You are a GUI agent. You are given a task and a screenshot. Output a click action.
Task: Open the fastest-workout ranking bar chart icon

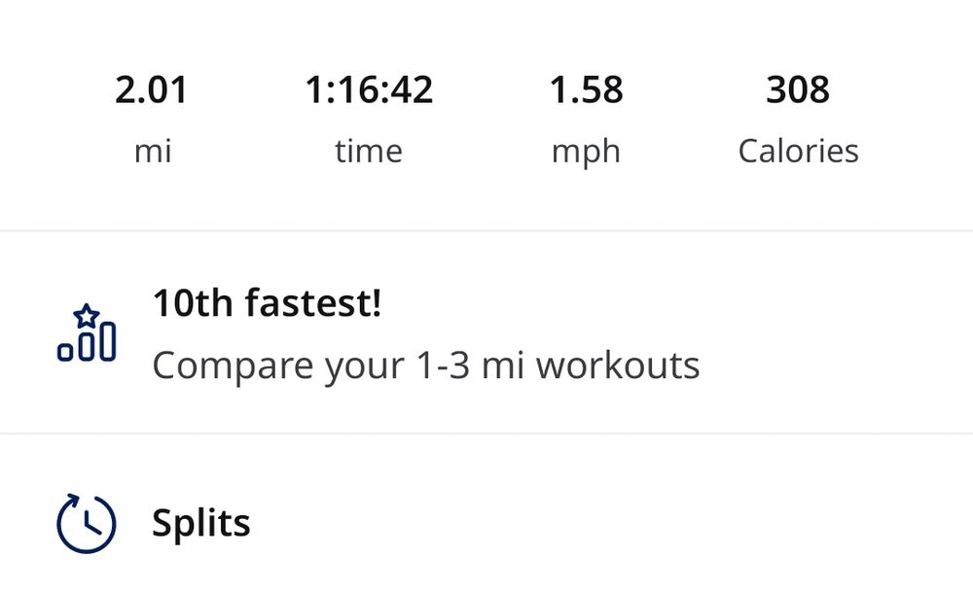[x=86, y=333]
